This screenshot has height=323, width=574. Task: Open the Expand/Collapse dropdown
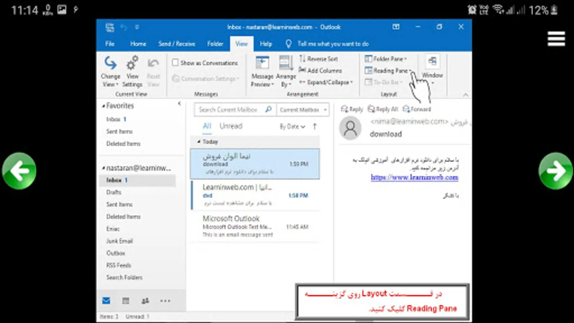(x=326, y=82)
